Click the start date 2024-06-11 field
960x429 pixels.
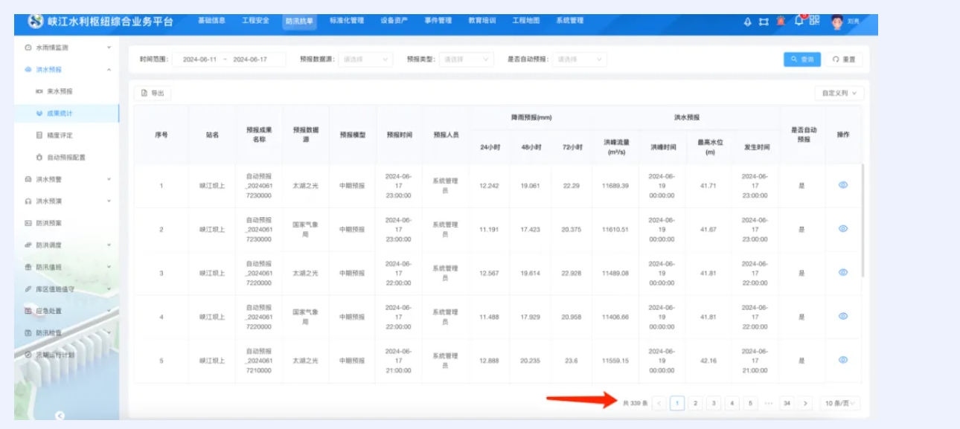coord(199,59)
